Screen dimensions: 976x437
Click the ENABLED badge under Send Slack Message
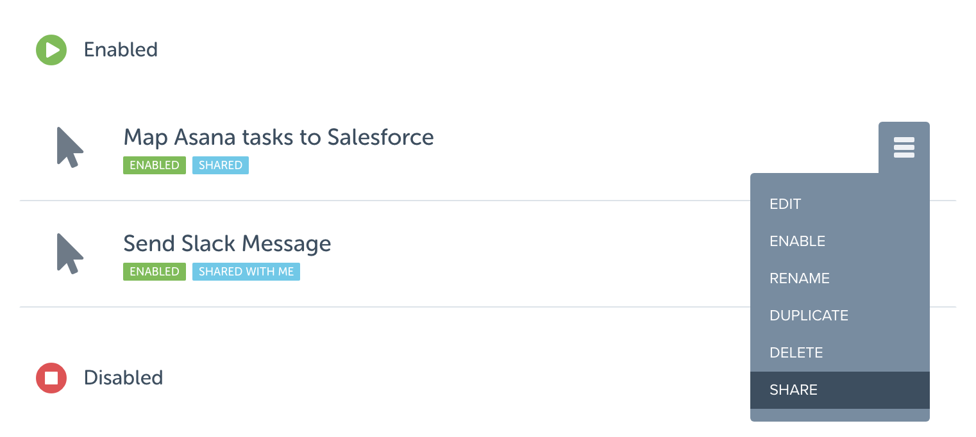155,272
